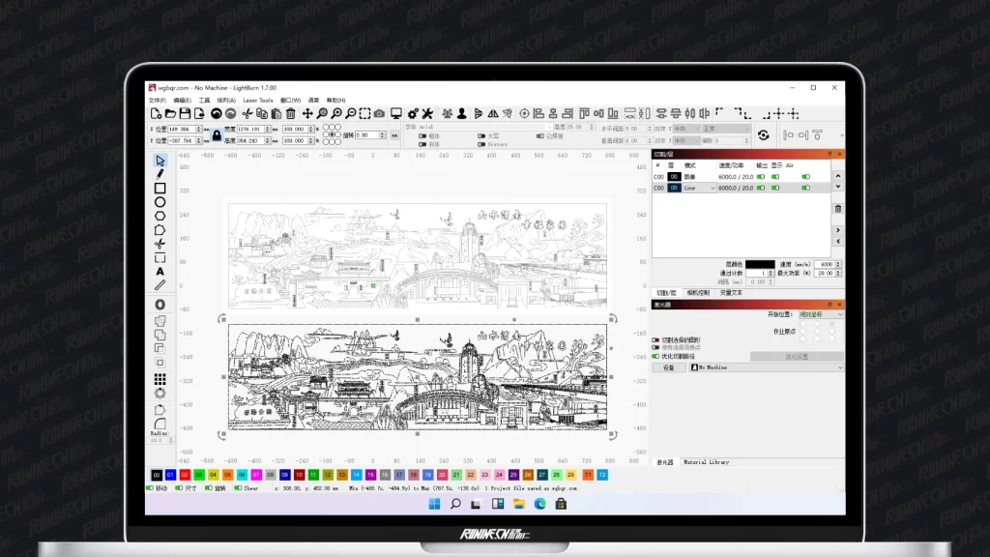
Task: Click the trash Delete icon in the top toolbar
Action: click(291, 114)
